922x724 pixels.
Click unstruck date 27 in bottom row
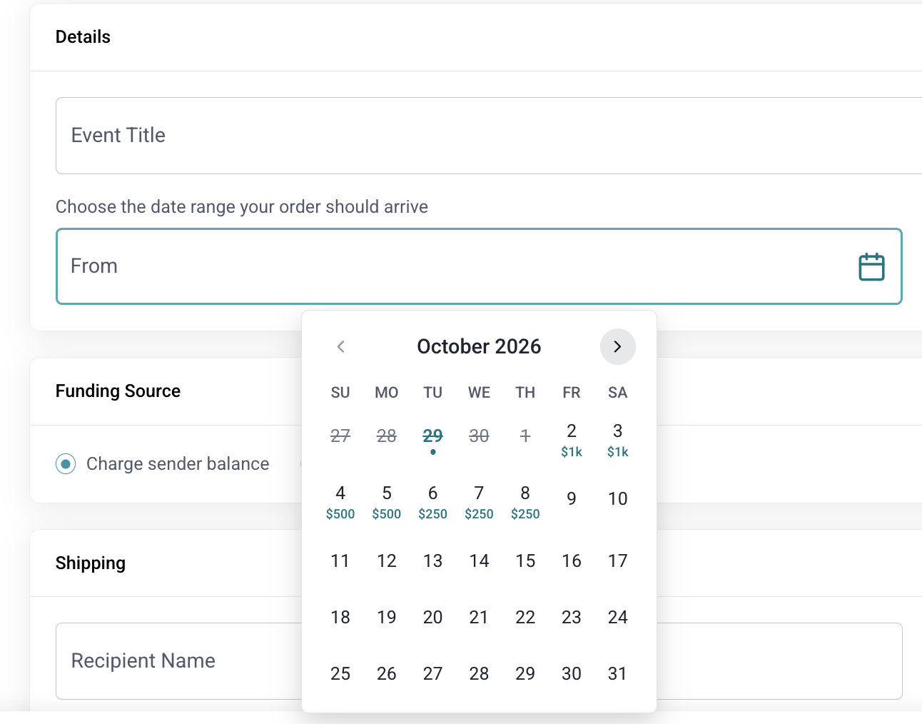coord(433,674)
